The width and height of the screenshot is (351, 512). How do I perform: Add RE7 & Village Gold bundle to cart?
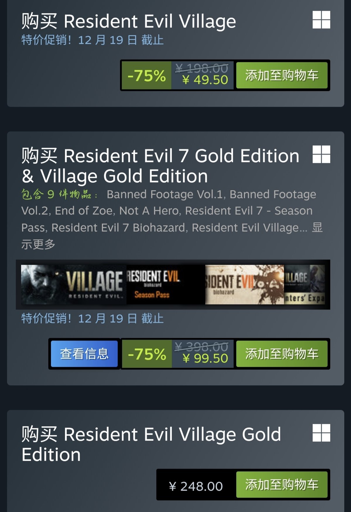(x=282, y=354)
